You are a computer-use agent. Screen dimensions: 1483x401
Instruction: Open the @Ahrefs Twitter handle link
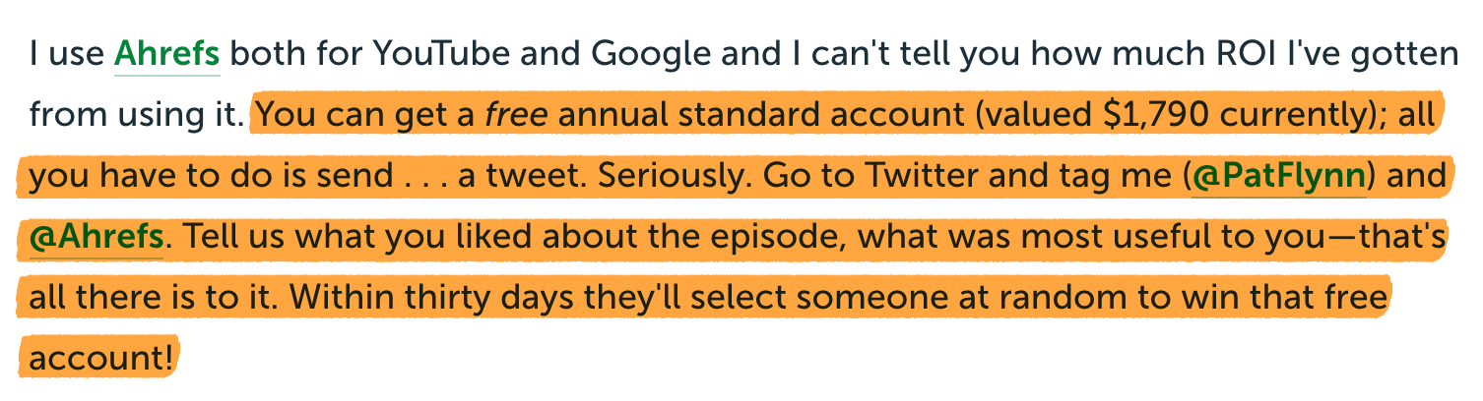tap(97, 238)
